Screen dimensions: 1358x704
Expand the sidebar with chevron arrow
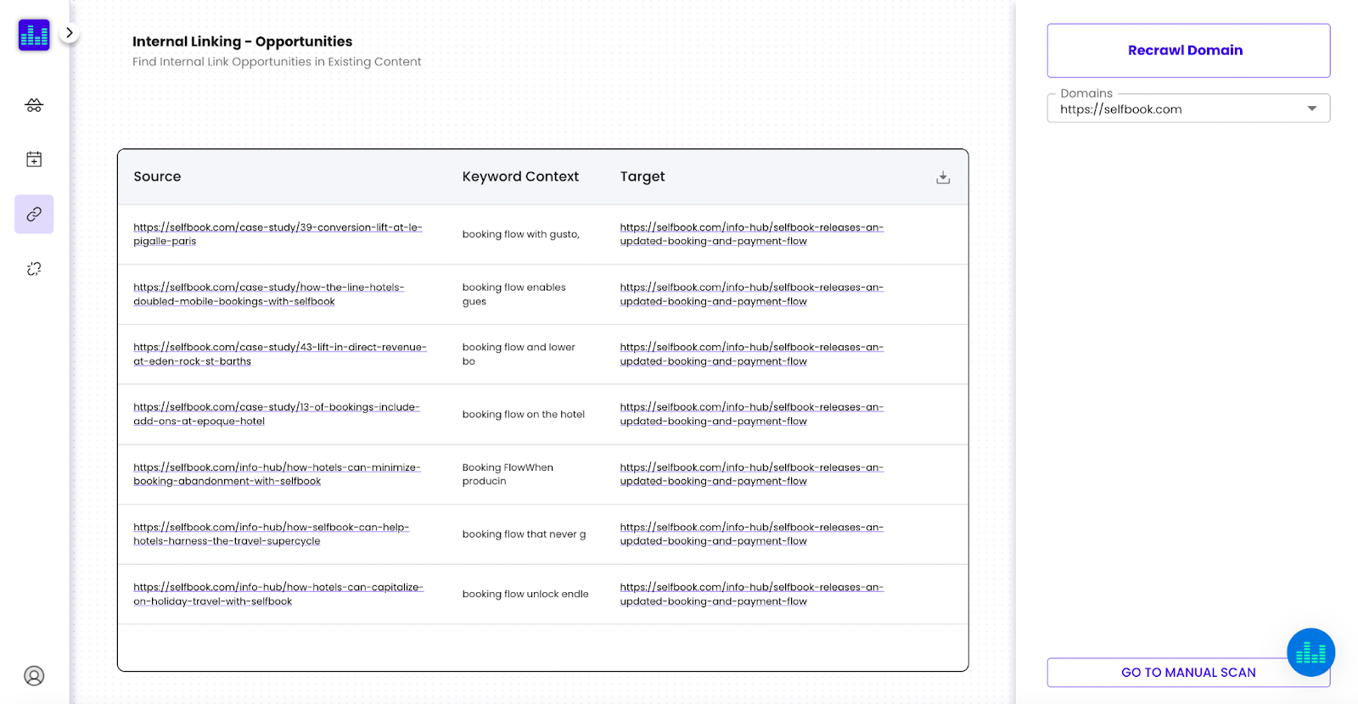[x=70, y=33]
